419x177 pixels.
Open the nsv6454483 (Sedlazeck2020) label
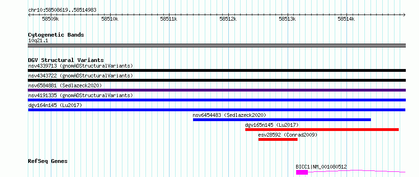coord(230,115)
